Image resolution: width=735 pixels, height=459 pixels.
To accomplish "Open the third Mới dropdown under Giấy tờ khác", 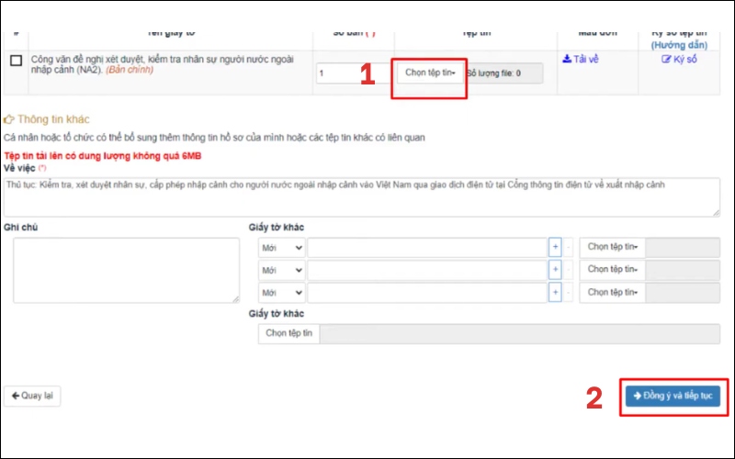I will [x=281, y=294].
